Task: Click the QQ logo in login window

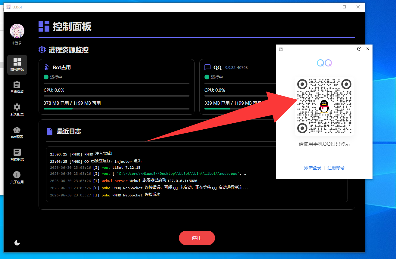Action: [324, 63]
